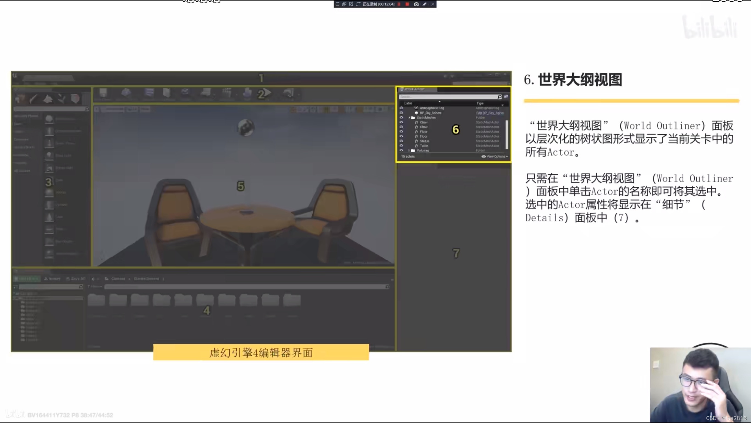The image size is (751, 423).
Task: Click the Import button in Content Browser
Action: coord(52,279)
